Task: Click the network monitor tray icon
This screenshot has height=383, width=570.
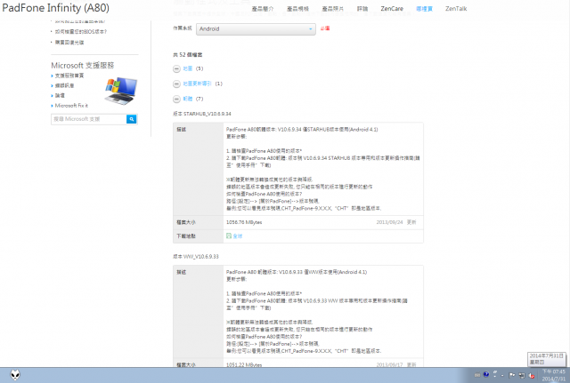Action: click(522, 375)
